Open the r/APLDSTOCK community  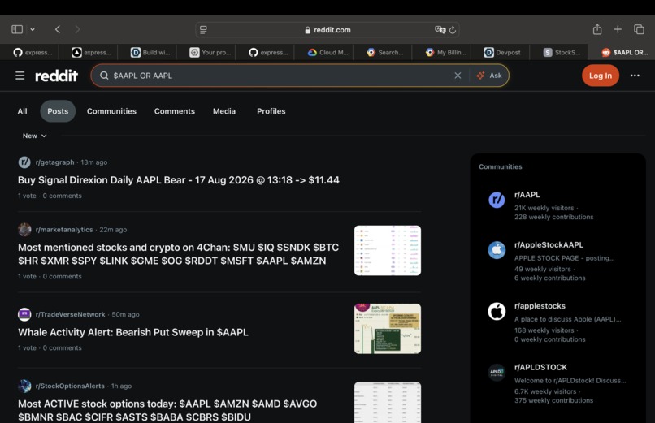(540, 367)
